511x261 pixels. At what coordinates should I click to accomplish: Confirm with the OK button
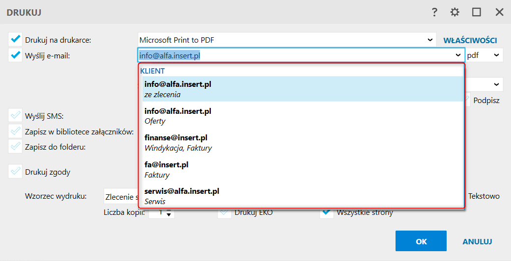click(x=421, y=241)
